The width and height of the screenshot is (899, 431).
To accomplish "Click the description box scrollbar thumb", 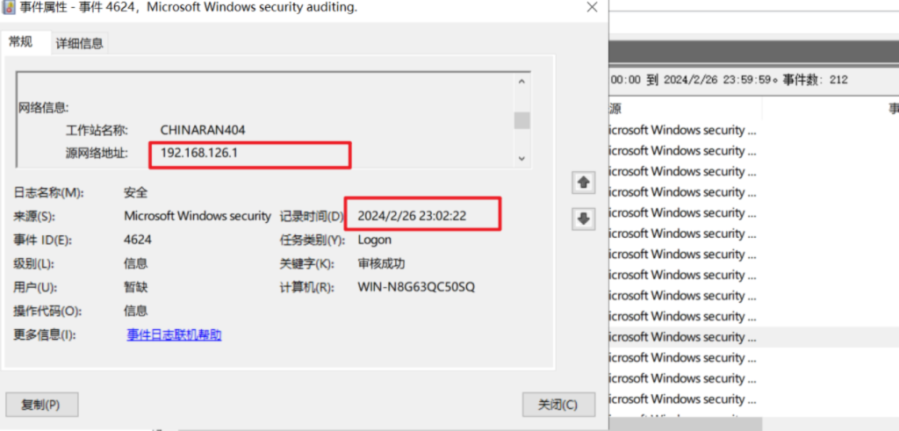I will [x=521, y=120].
